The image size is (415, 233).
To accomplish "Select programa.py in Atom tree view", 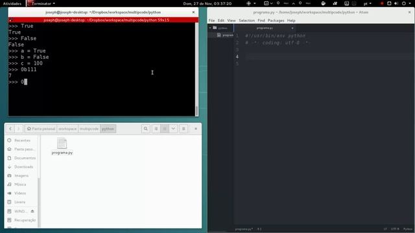I will click(226, 35).
